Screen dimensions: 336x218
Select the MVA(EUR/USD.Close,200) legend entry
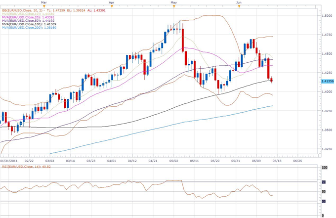click(29, 28)
